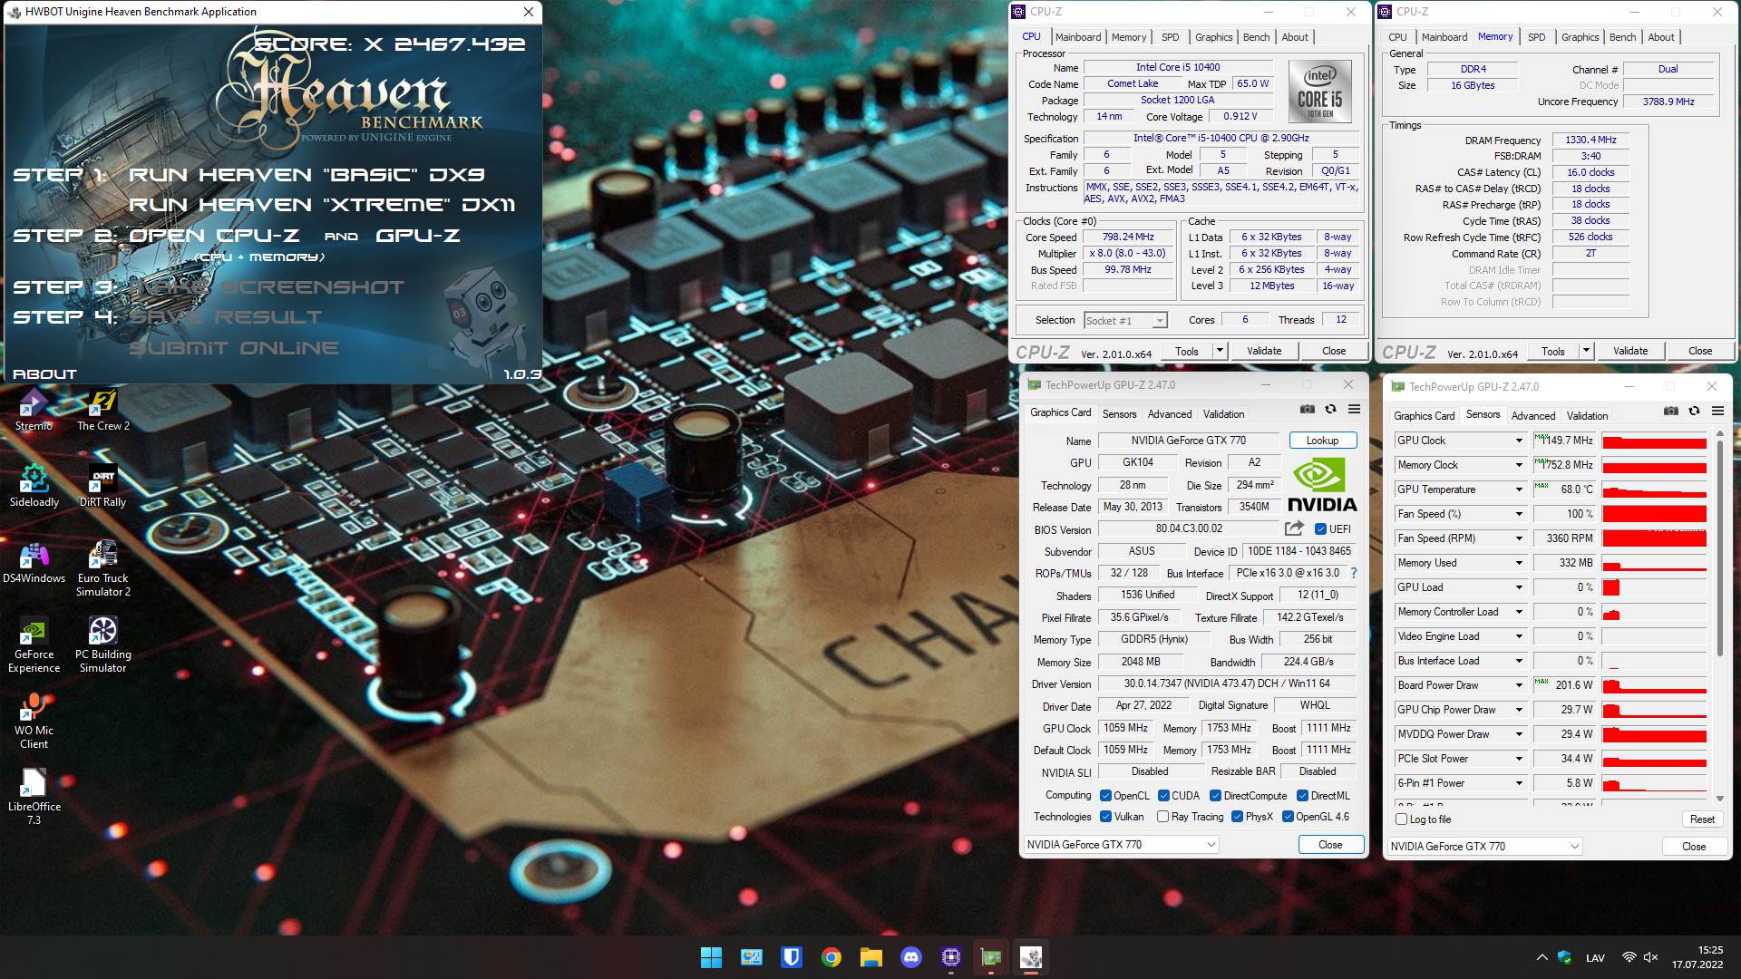Screen dimensions: 1741x979
Task: Click camera icon in GPU-Z Sensors window
Action: tap(1670, 412)
